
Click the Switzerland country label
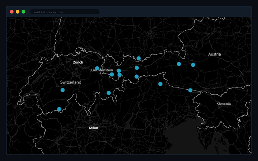click(x=71, y=82)
